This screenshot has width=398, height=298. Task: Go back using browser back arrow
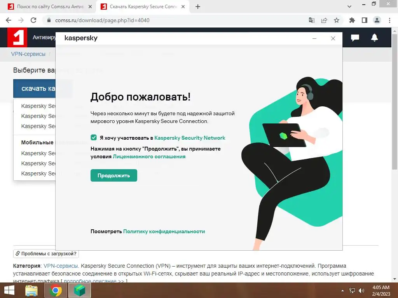coord(9,20)
